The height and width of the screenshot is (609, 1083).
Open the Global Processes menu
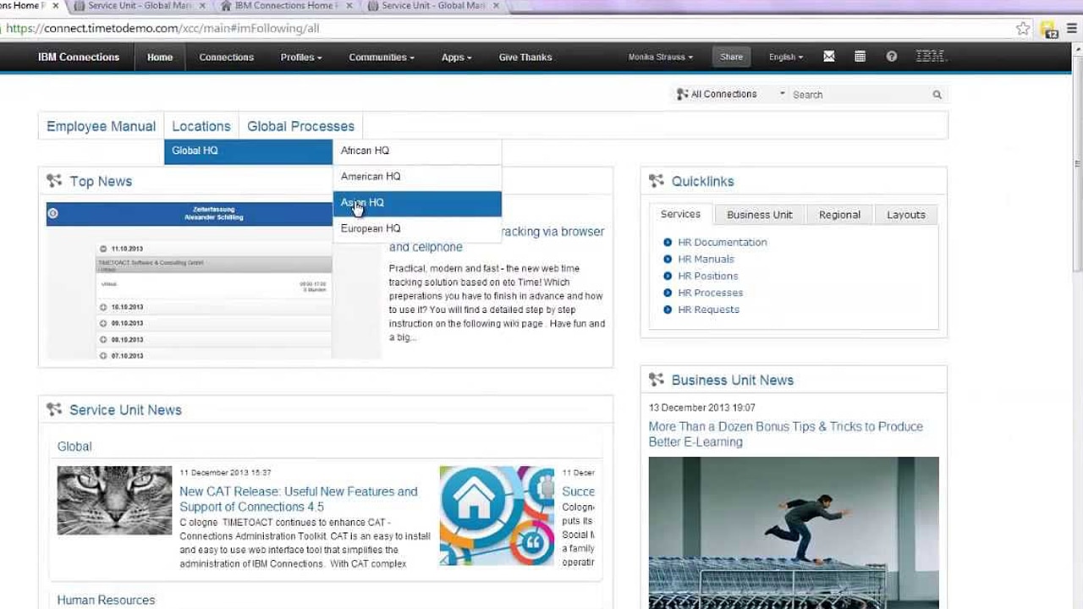pos(300,126)
